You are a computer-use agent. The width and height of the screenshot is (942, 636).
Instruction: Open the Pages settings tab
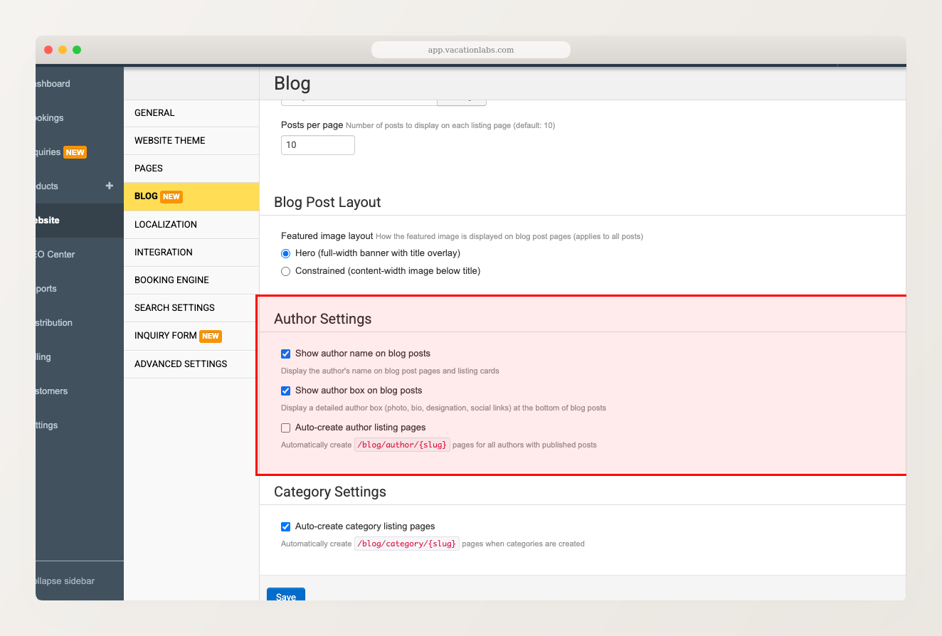[150, 168]
